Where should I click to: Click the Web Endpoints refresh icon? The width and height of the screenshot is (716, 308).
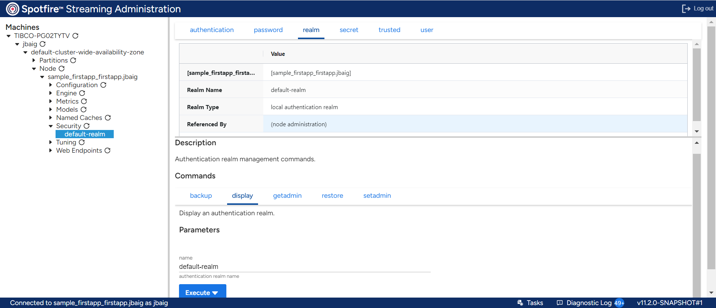click(x=107, y=150)
